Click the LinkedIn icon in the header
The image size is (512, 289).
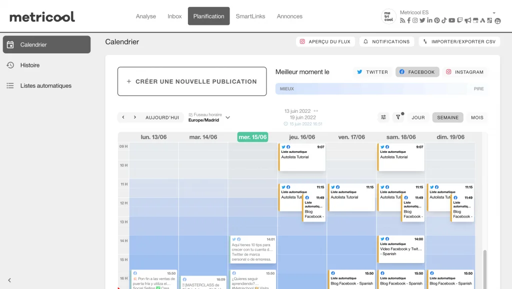click(429, 20)
